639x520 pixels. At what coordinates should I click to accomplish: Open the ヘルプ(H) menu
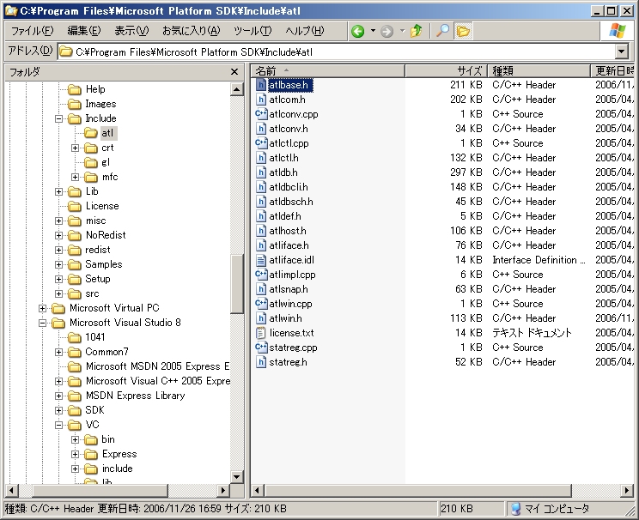tap(304, 31)
